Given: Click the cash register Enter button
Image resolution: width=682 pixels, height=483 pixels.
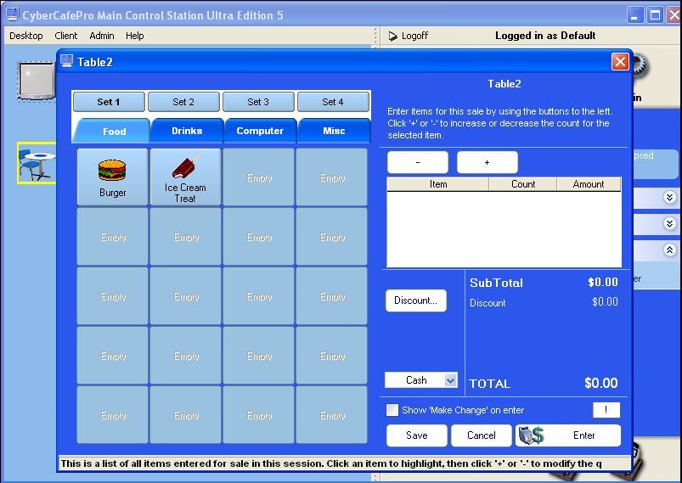Looking at the screenshot, I should pos(568,435).
